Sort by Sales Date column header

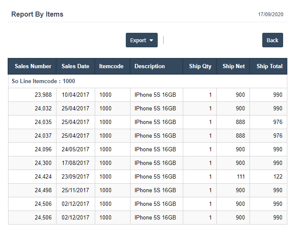[75, 66]
